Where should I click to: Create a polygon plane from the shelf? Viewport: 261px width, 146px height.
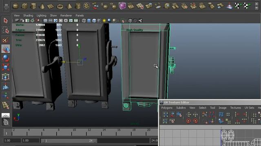tap(51, 6)
